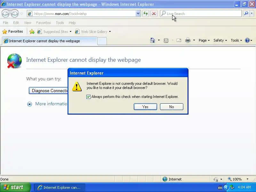Click the 'Done' status bar text

pos(4,179)
